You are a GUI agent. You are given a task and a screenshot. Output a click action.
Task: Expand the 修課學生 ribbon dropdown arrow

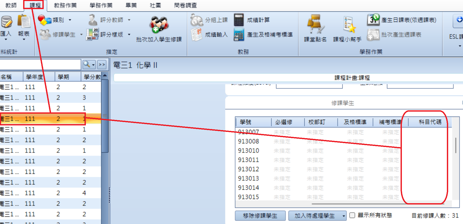81,35
